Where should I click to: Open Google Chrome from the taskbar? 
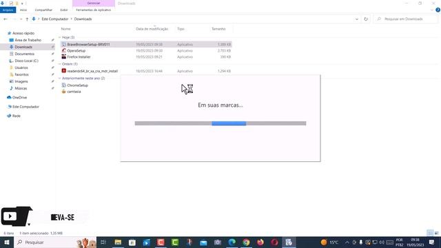[x=246, y=242]
